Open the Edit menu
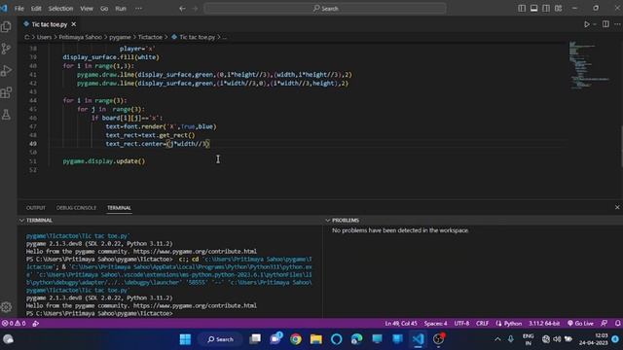 pyautogui.click(x=36, y=9)
